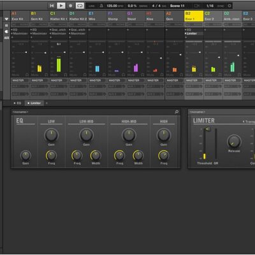This screenshot has height=255, width=255.
Task: Click the Restart transport button
Action: pyautogui.click(x=52, y=6)
